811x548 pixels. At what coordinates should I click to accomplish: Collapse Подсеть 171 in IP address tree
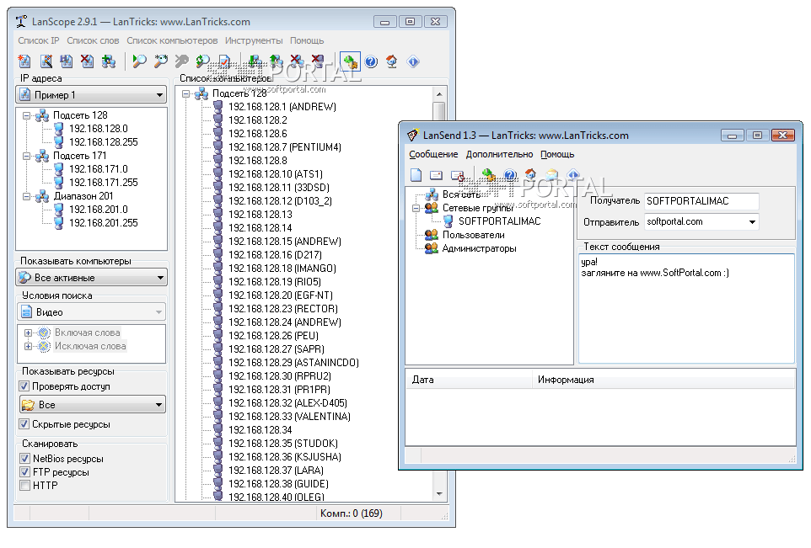(26, 156)
